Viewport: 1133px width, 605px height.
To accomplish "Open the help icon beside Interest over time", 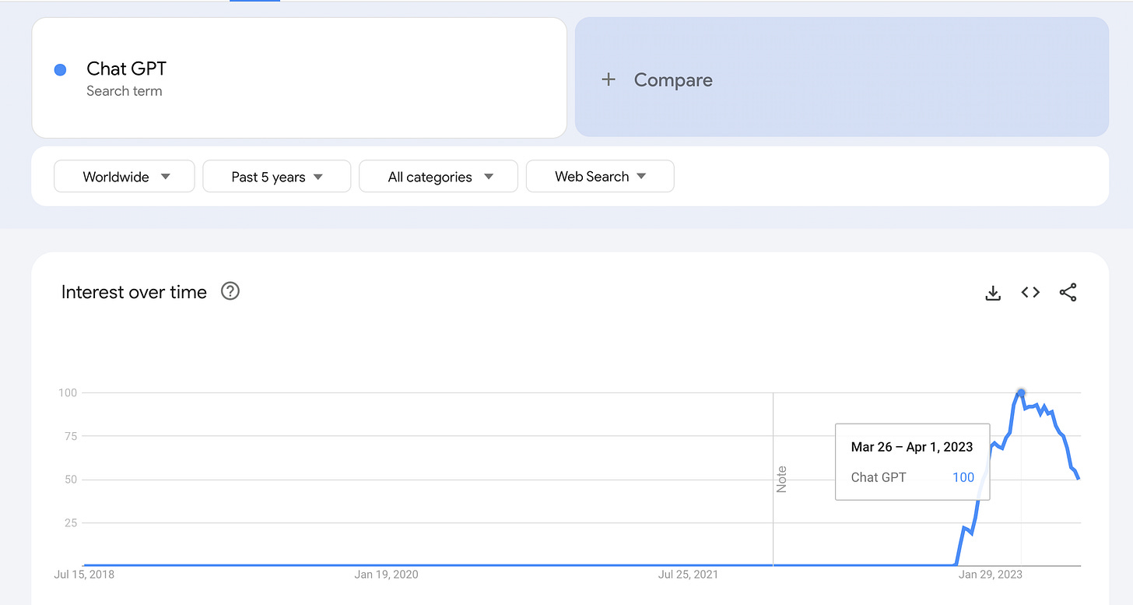I will (x=230, y=291).
